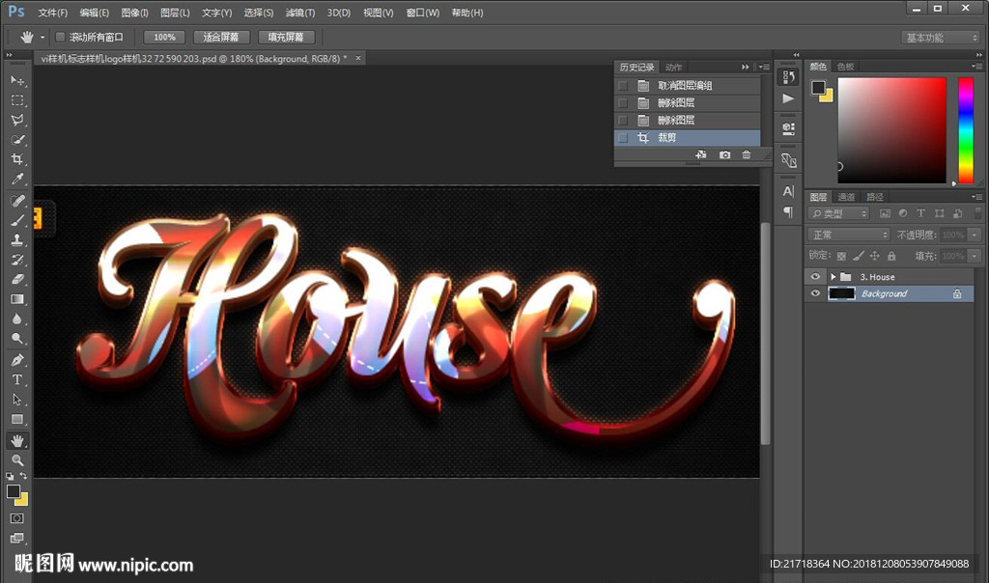Select the Eraser tool
This screenshot has height=583, width=989.
tap(17, 279)
